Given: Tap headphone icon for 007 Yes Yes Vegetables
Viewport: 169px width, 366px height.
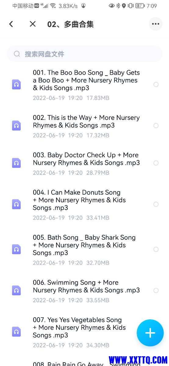Looking at the screenshot, I should 16,332.
